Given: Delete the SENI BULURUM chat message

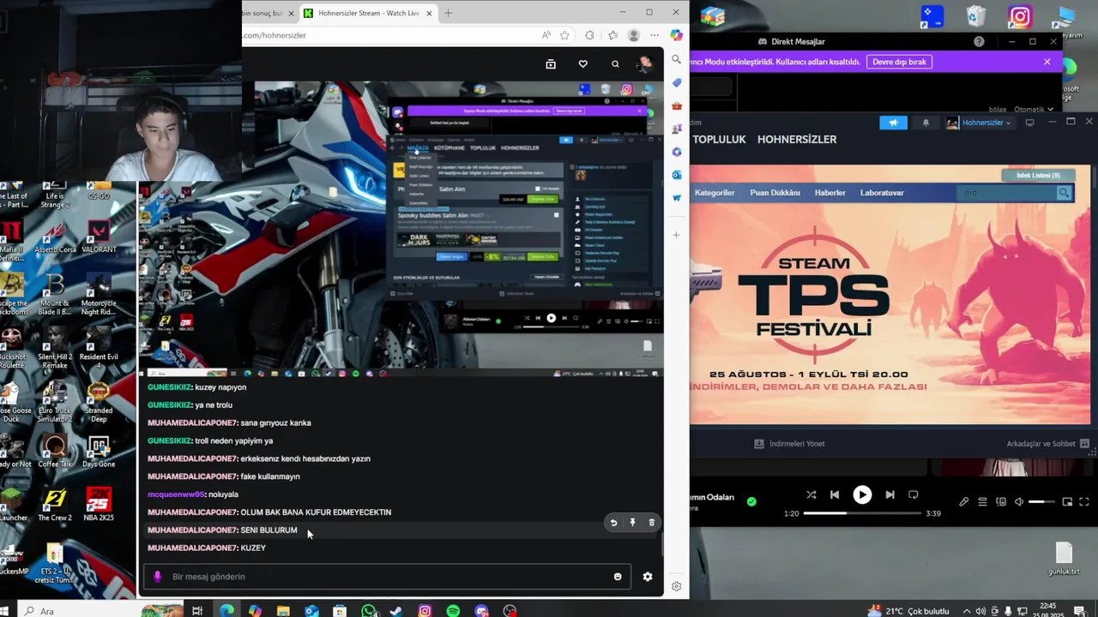Looking at the screenshot, I should tap(651, 523).
